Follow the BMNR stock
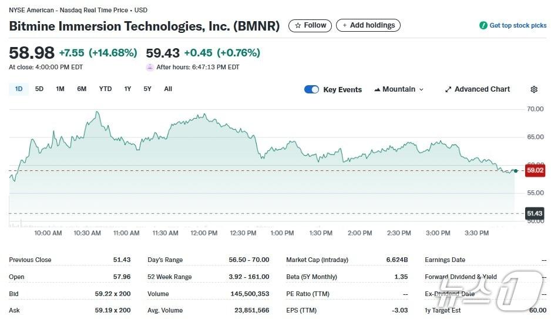The width and height of the screenshot is (551, 319). click(x=310, y=25)
